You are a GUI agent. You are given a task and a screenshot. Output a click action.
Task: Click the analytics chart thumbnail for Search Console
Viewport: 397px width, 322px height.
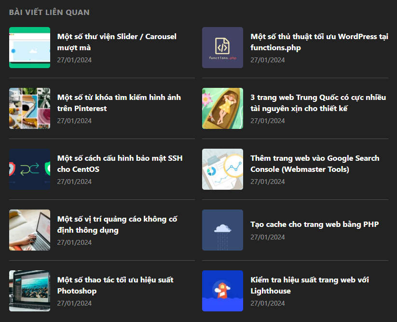[x=222, y=169]
